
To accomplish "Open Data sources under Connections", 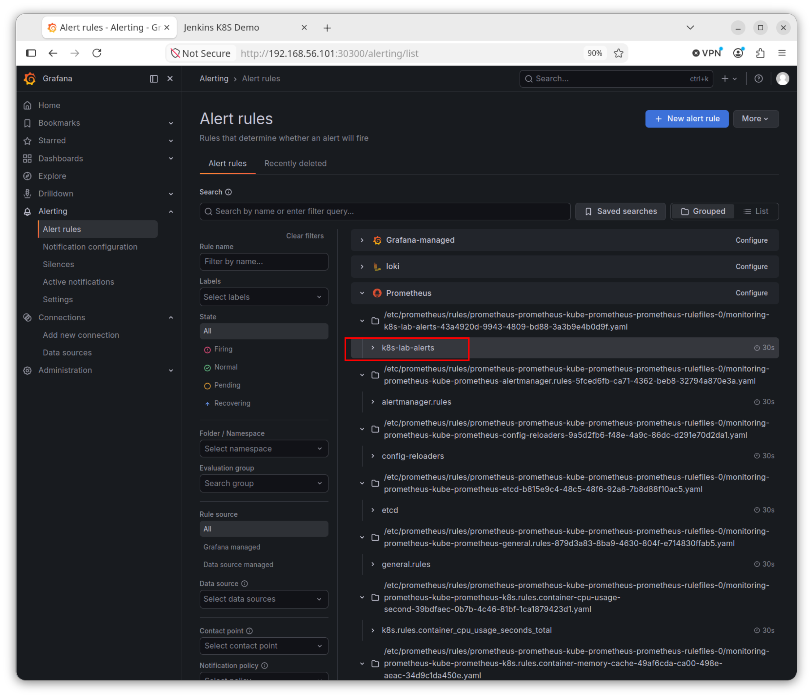I will pos(67,353).
